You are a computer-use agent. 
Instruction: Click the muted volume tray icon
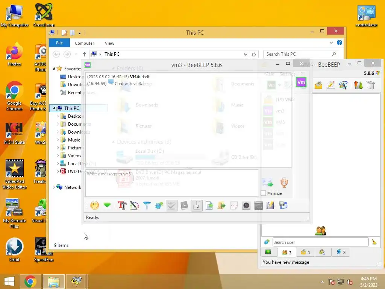point(349,282)
